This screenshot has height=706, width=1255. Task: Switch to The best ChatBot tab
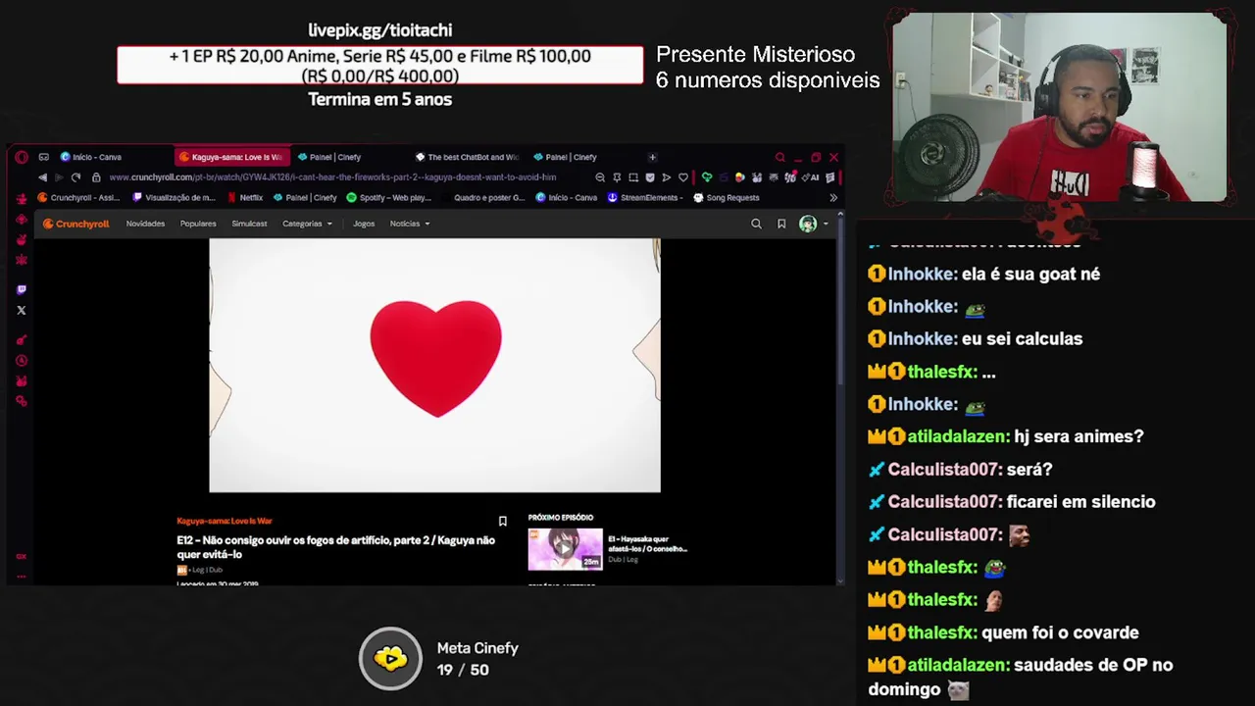coord(468,157)
